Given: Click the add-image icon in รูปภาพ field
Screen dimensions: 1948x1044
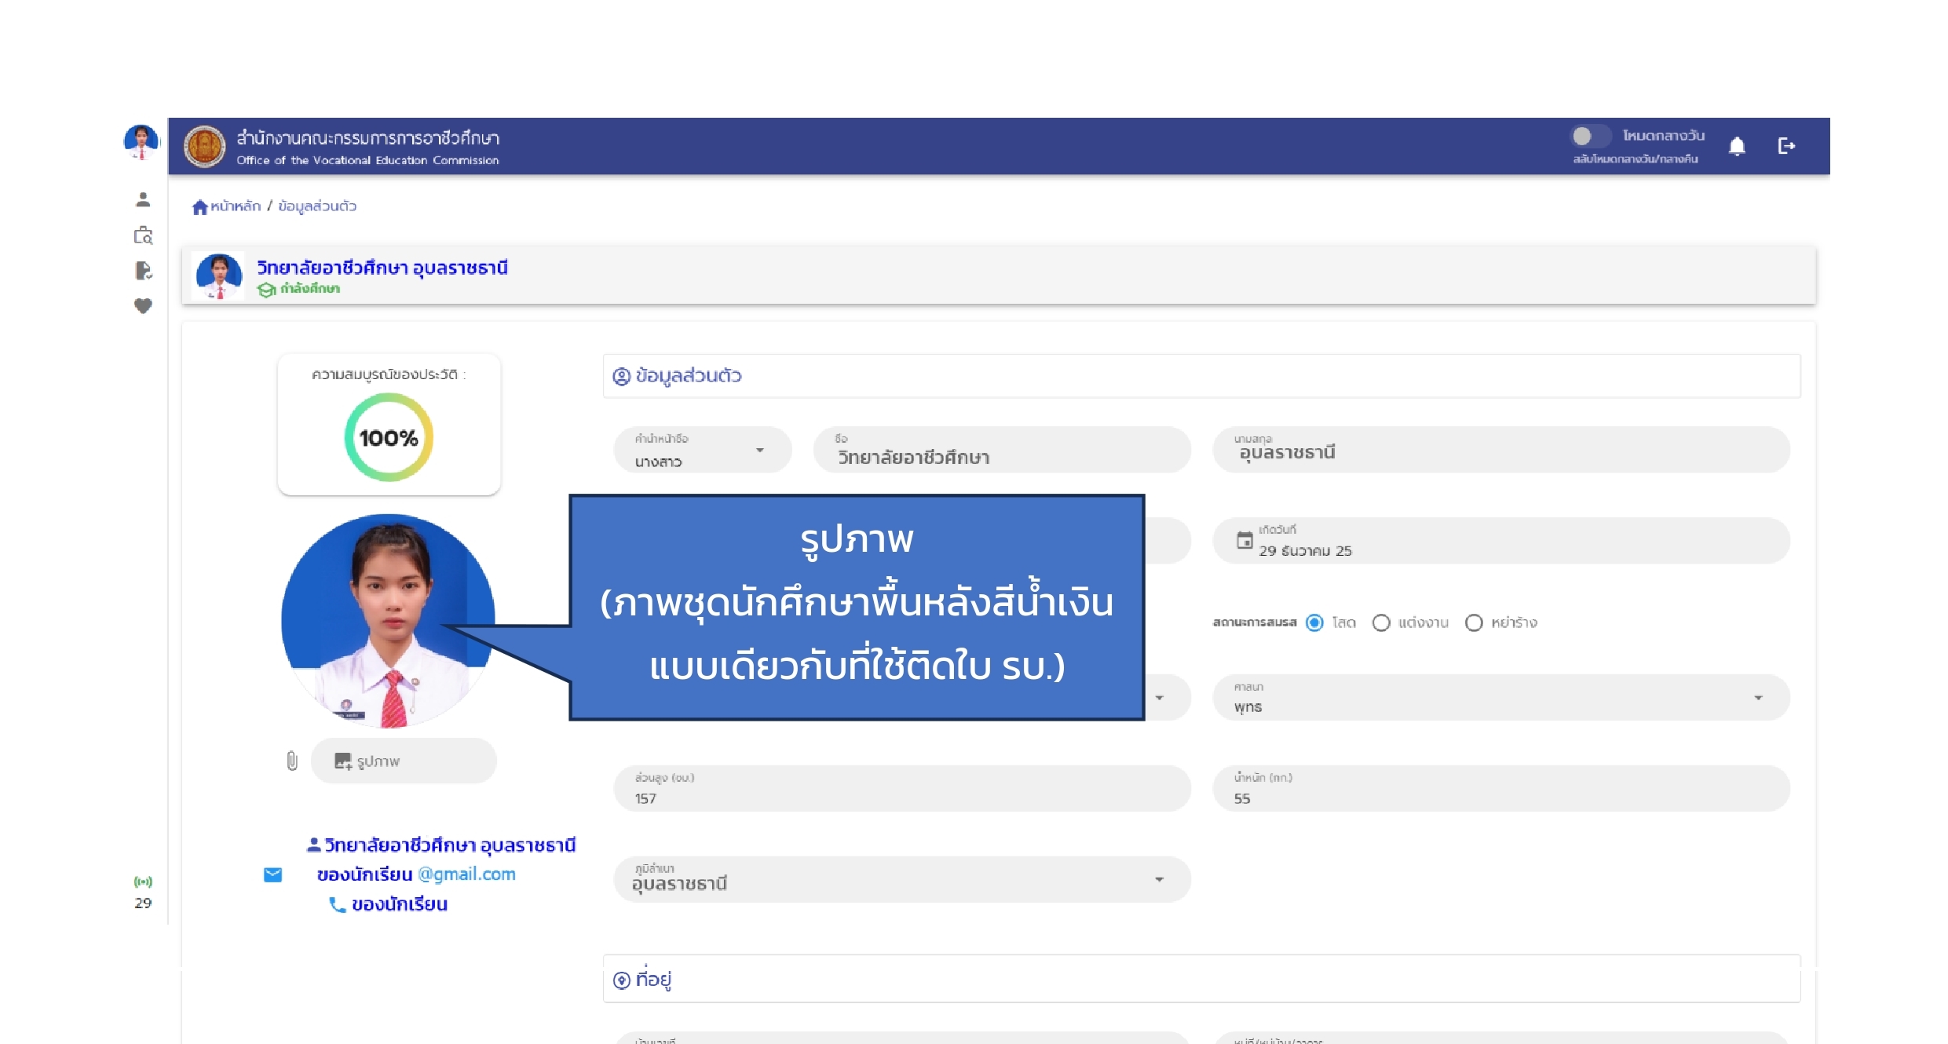Looking at the screenshot, I should (x=343, y=761).
